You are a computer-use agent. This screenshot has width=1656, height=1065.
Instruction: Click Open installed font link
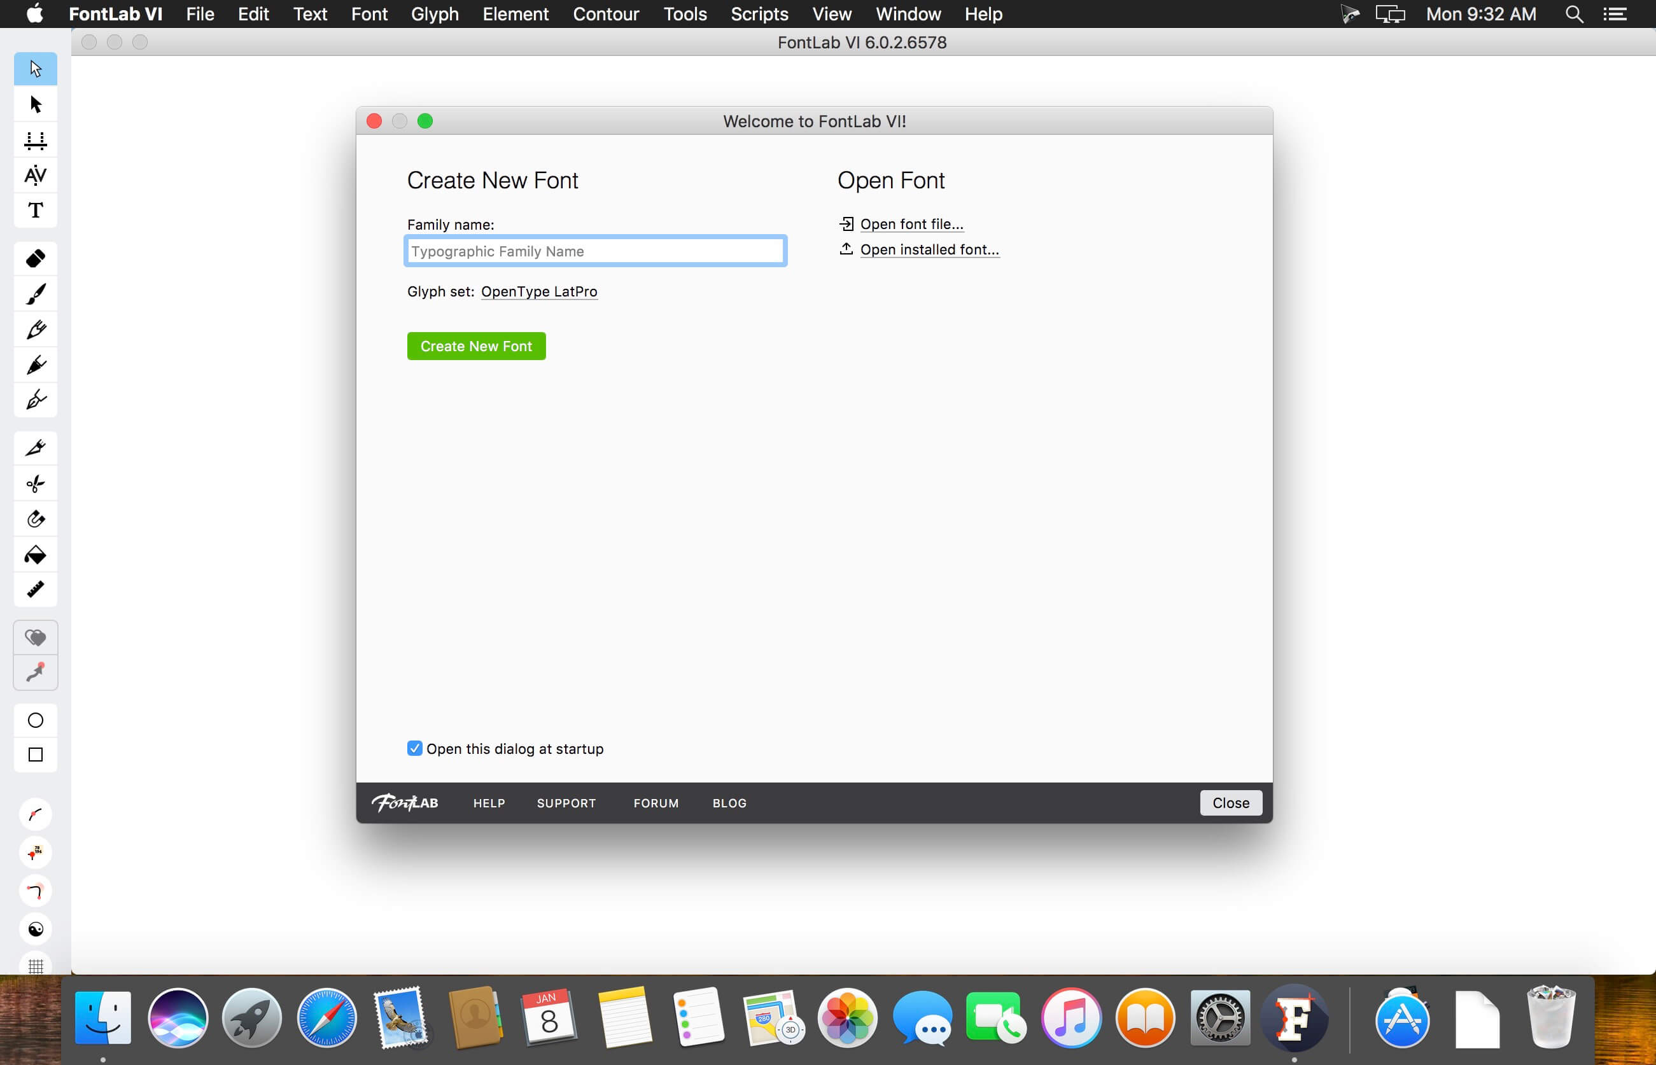coord(929,249)
